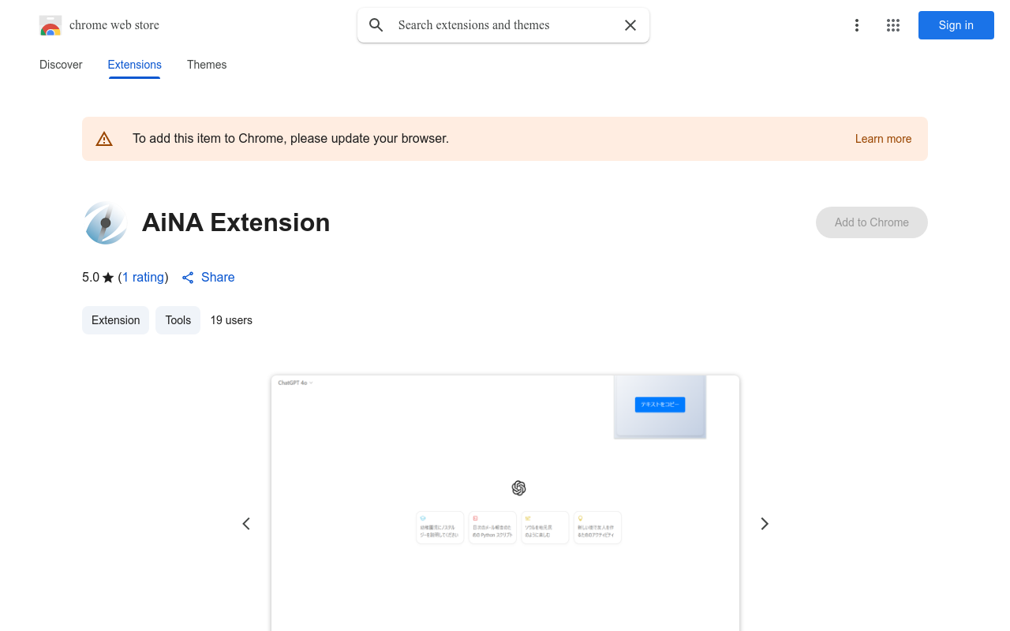Click the warning triangle in the banner
Image resolution: width=1010 pixels, height=631 pixels.
(x=104, y=138)
